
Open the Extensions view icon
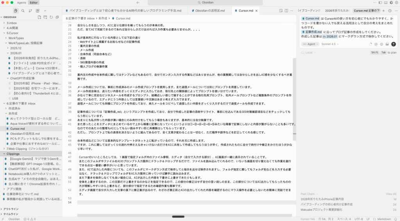[x=39, y=11]
